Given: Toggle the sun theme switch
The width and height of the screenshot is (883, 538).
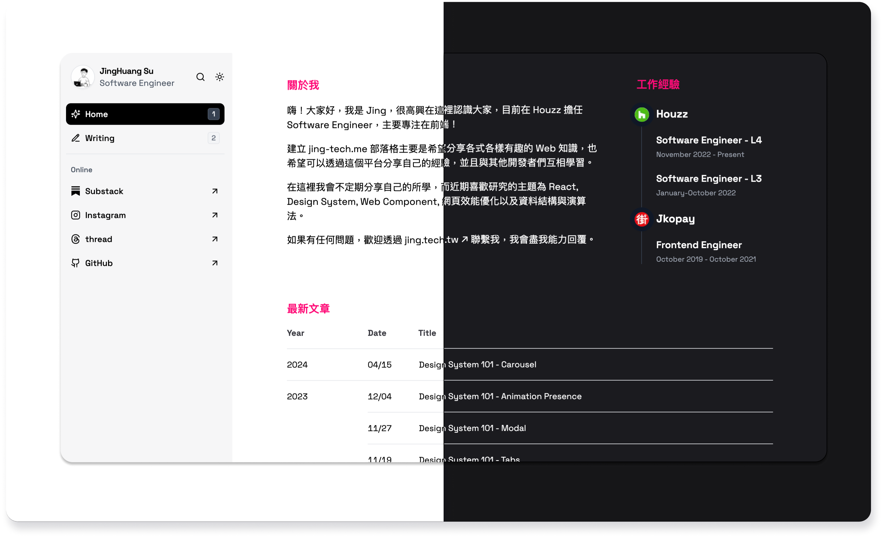Looking at the screenshot, I should (x=220, y=77).
